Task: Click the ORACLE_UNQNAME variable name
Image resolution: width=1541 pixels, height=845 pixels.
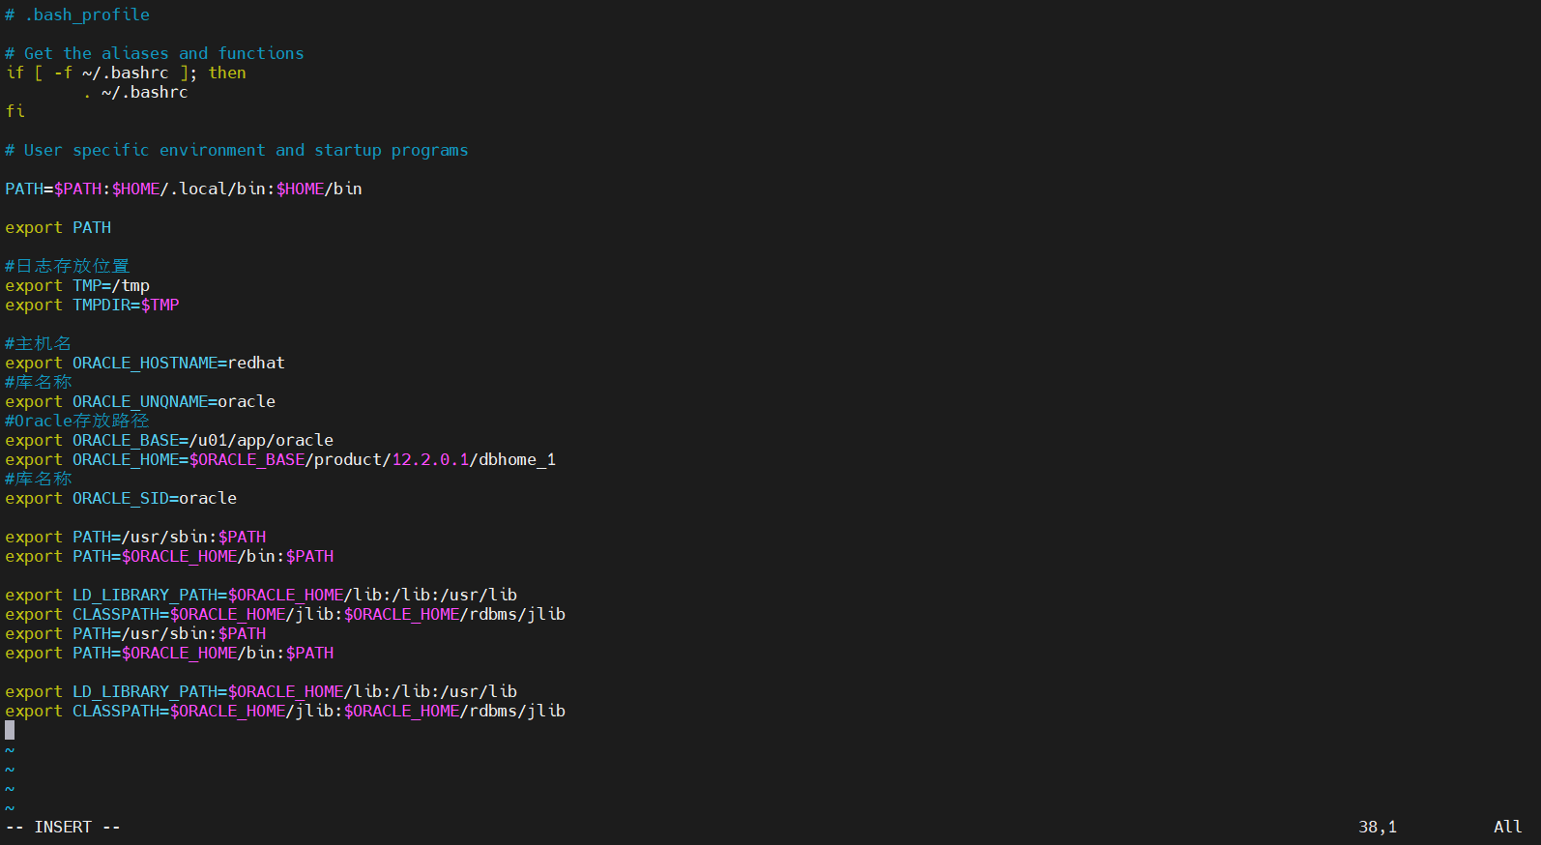Action: 140,401
